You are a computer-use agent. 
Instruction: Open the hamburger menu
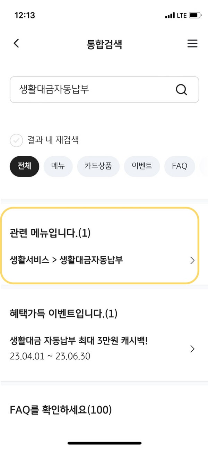[192, 43]
